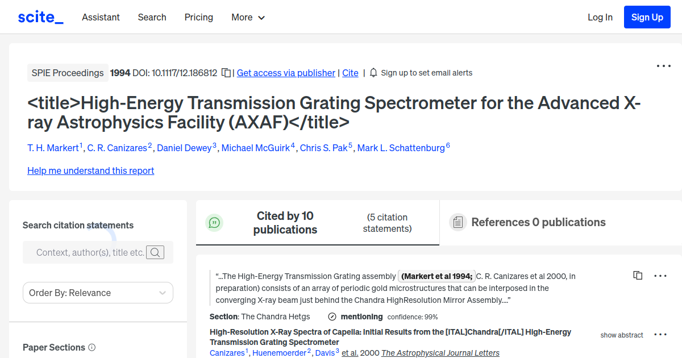
Task: Click the Sign Up button
Action: 647,17
